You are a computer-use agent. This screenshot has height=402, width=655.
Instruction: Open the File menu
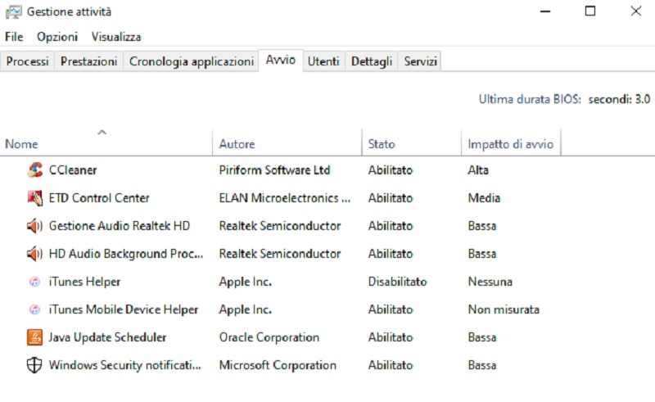[14, 37]
